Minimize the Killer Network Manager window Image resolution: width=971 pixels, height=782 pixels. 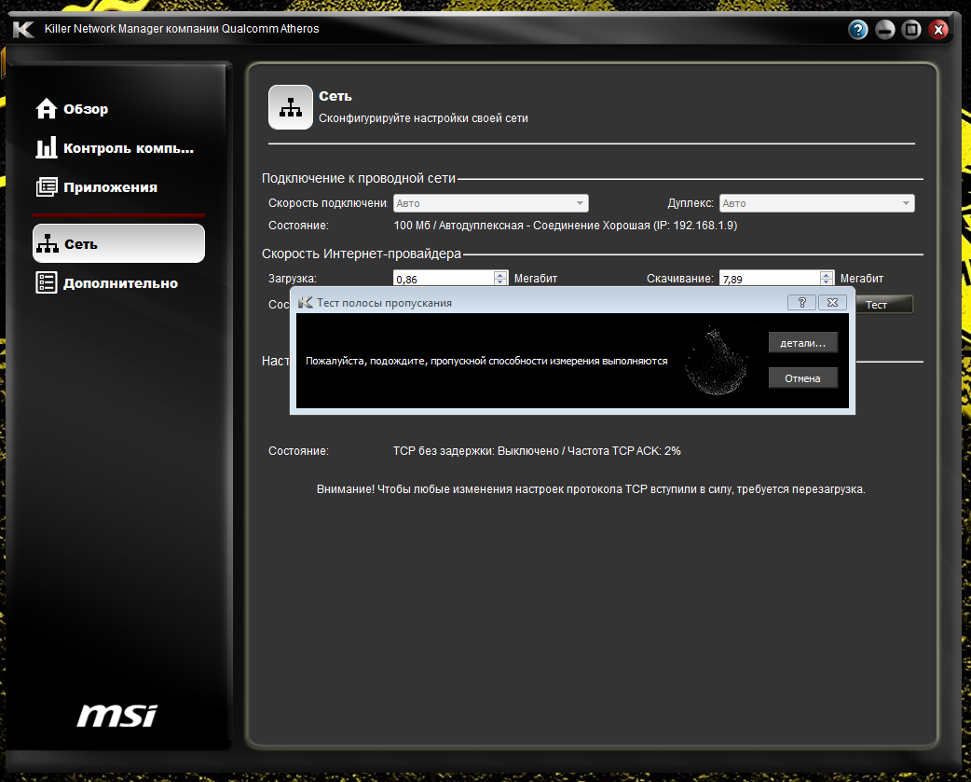(x=885, y=29)
